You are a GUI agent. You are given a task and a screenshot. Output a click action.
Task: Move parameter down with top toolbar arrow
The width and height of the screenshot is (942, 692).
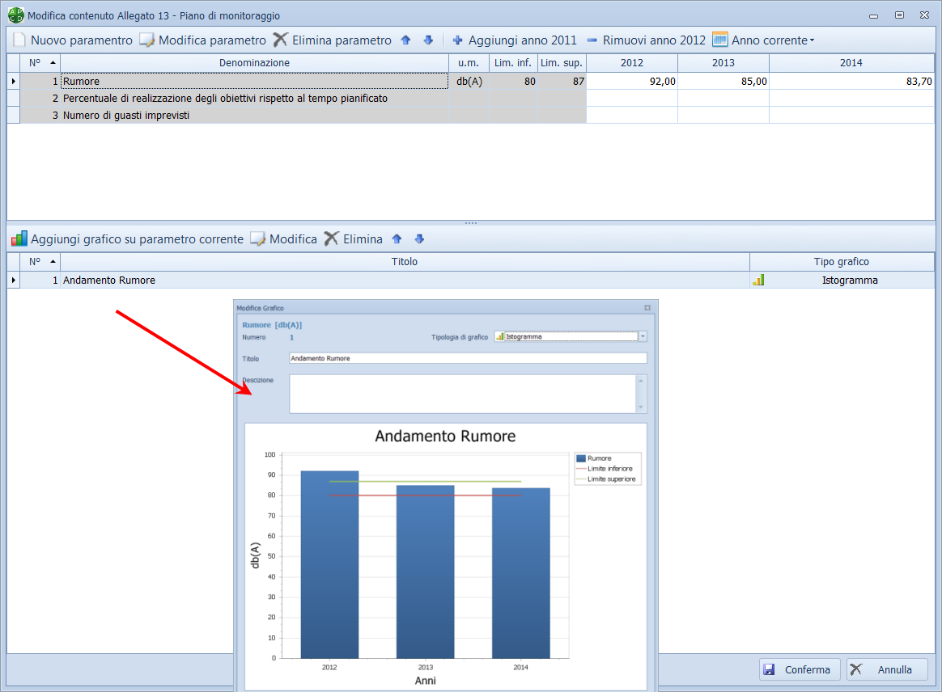pyautogui.click(x=428, y=40)
